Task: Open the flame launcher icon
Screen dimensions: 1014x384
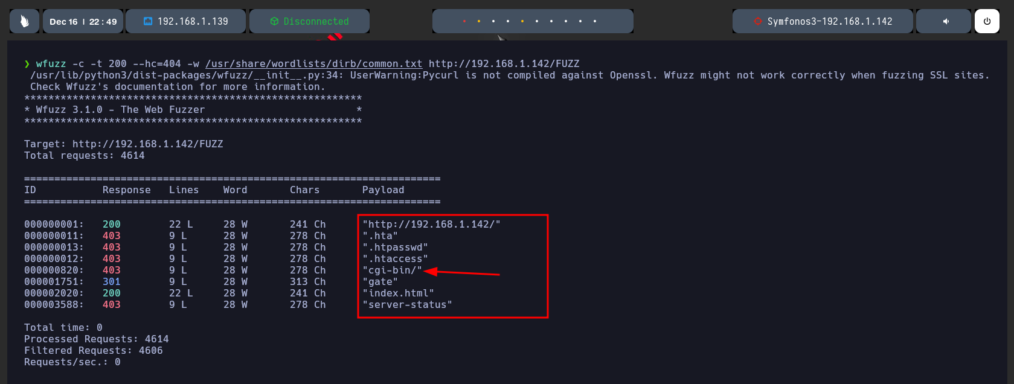Action: click(24, 21)
